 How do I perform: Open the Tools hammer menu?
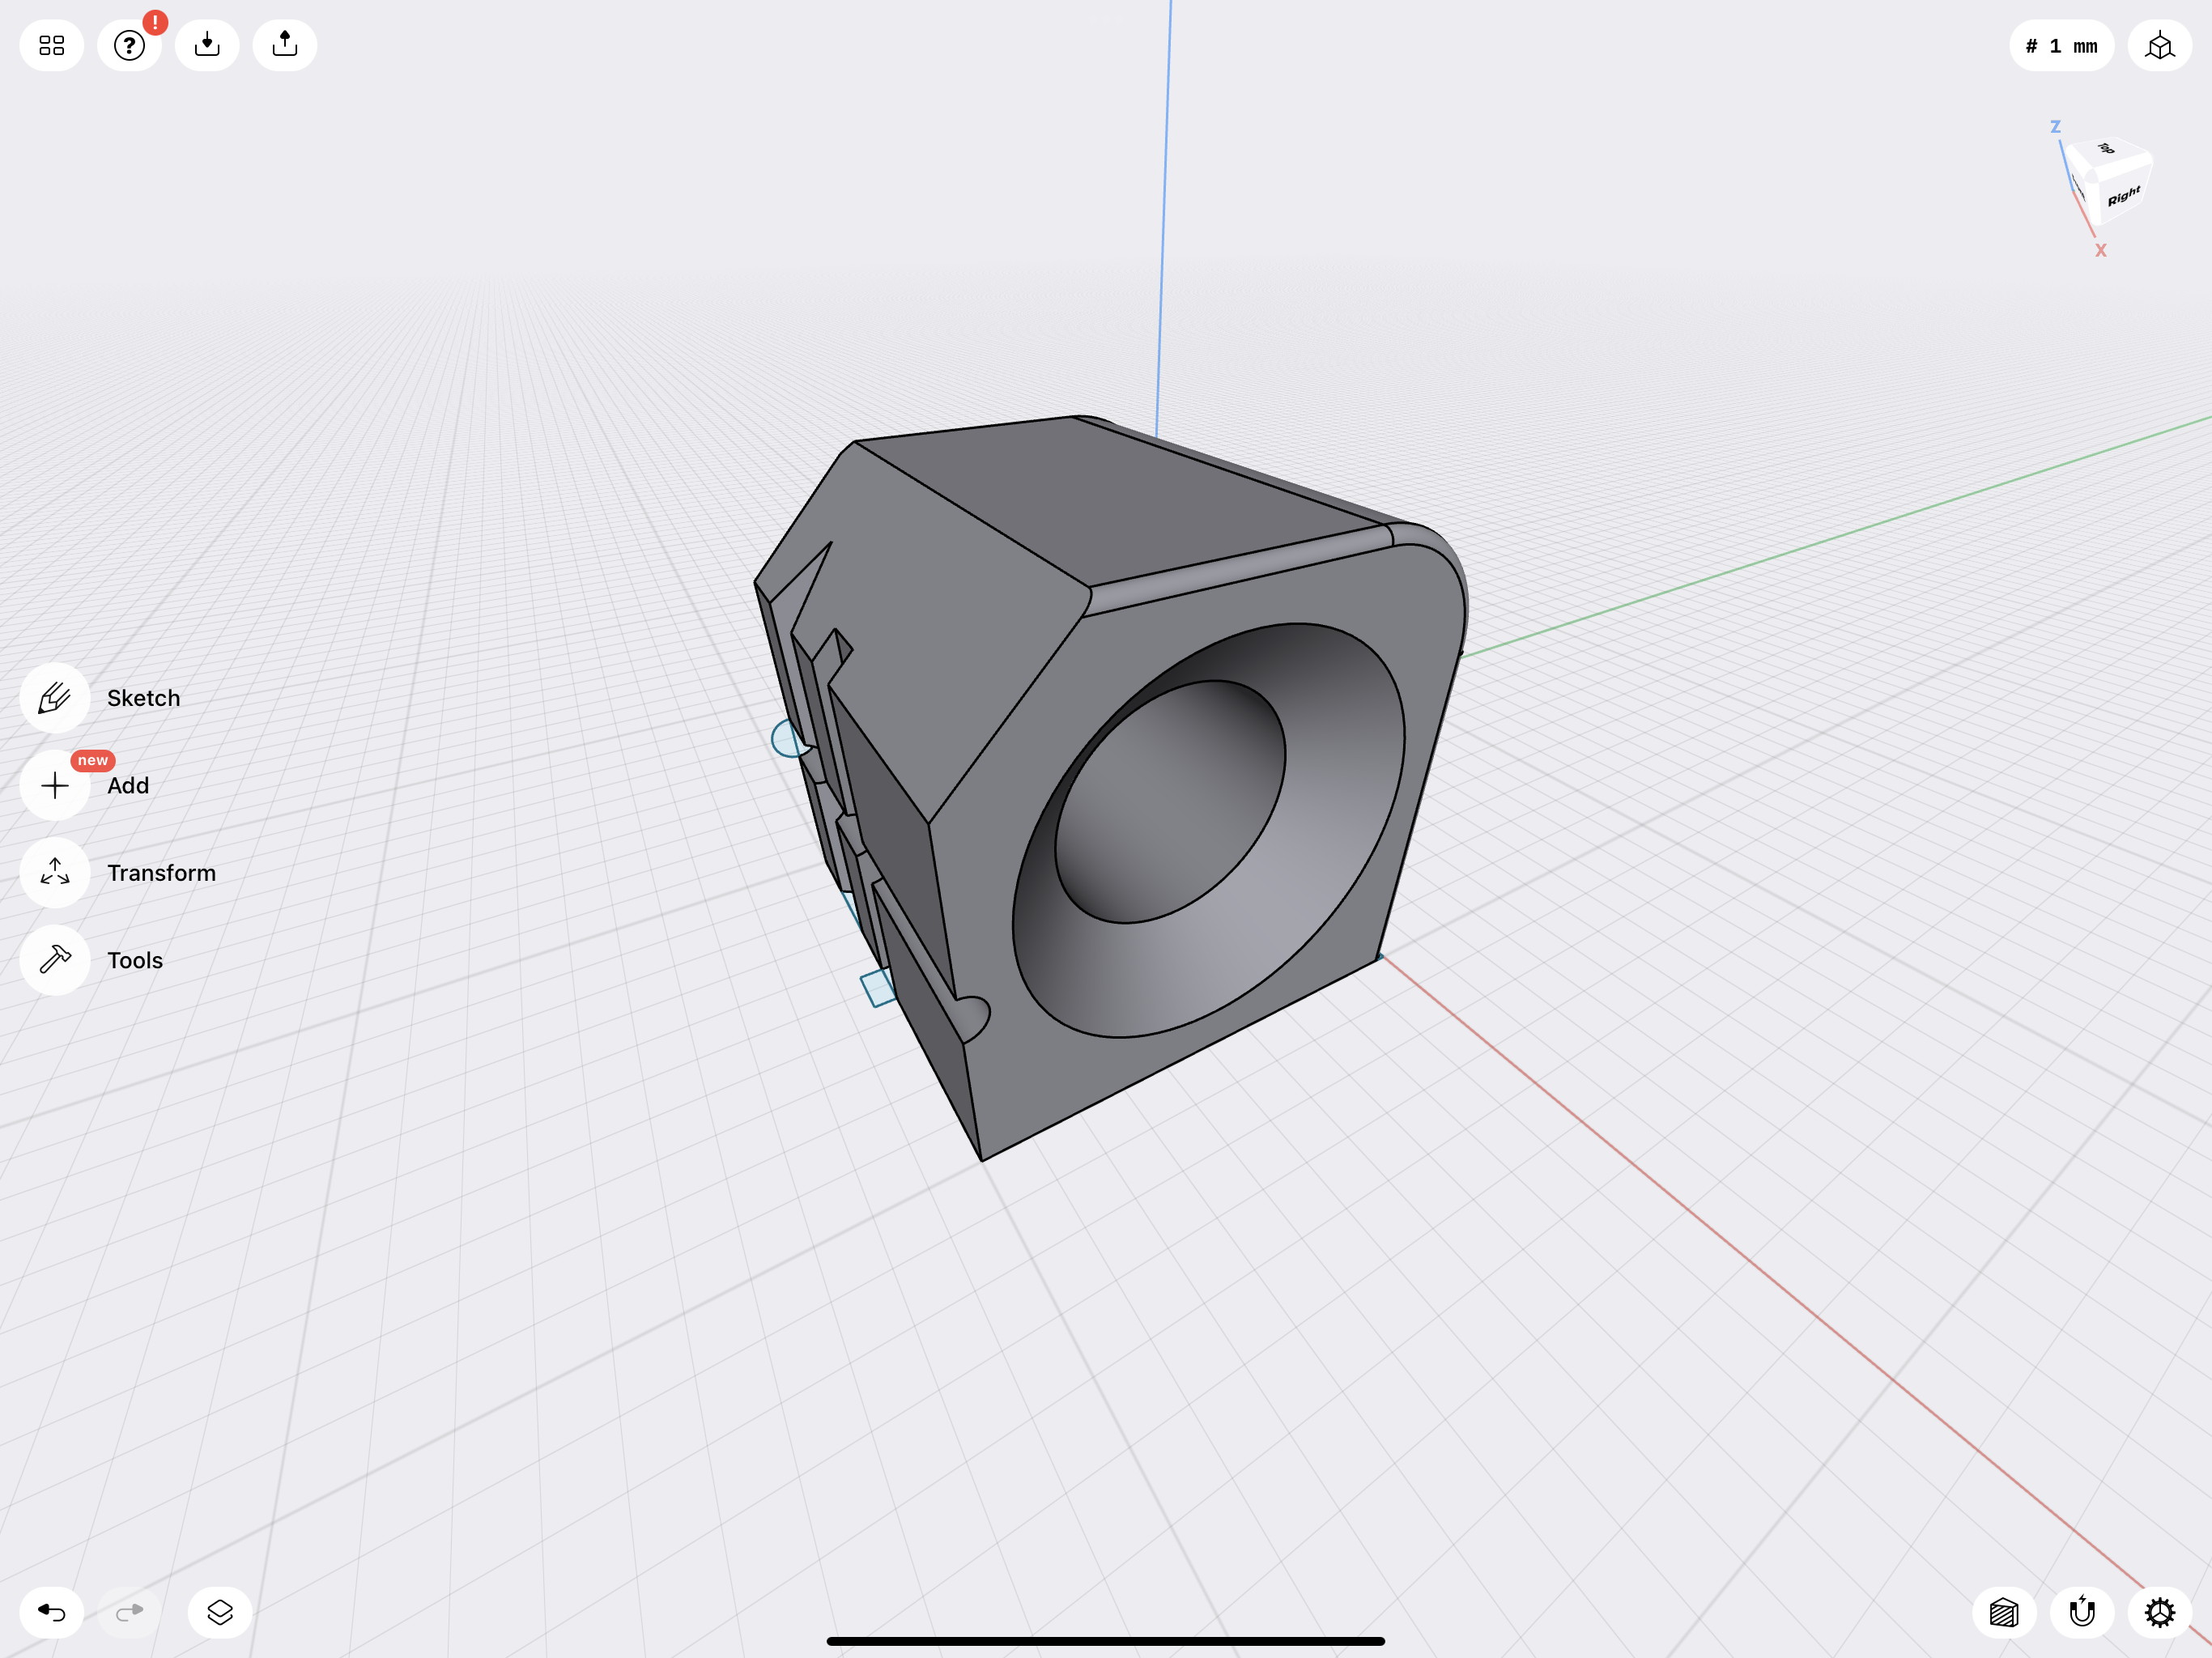point(55,960)
